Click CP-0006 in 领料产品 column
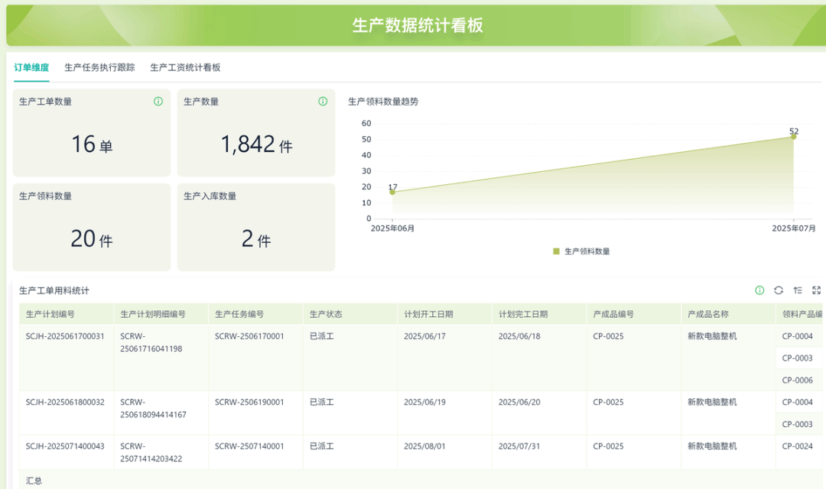Screen dimensions: 826x489 (798, 380)
